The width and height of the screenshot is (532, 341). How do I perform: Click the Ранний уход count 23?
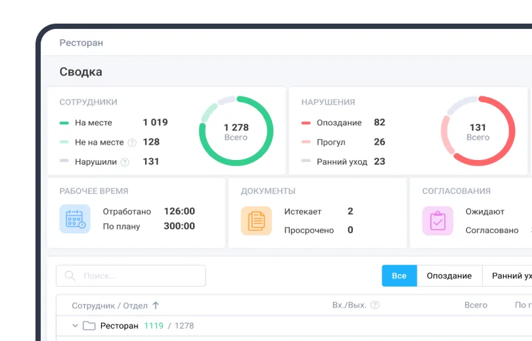(380, 161)
